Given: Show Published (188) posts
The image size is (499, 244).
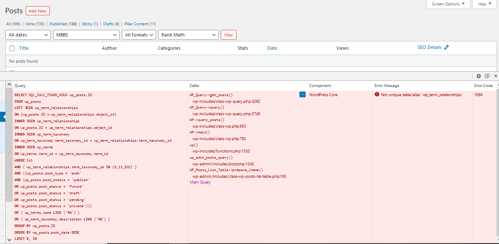Looking at the screenshot, I should [63, 24].
